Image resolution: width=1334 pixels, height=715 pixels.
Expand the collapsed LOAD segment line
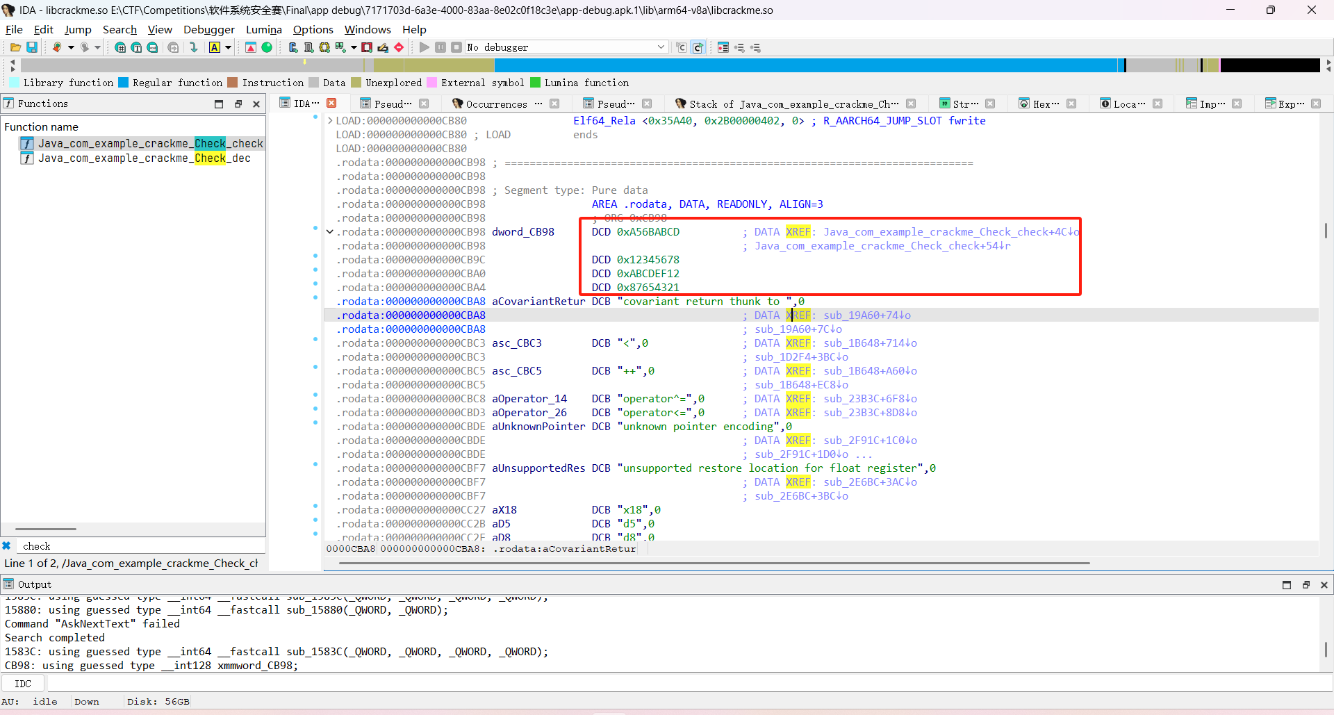(x=330, y=121)
